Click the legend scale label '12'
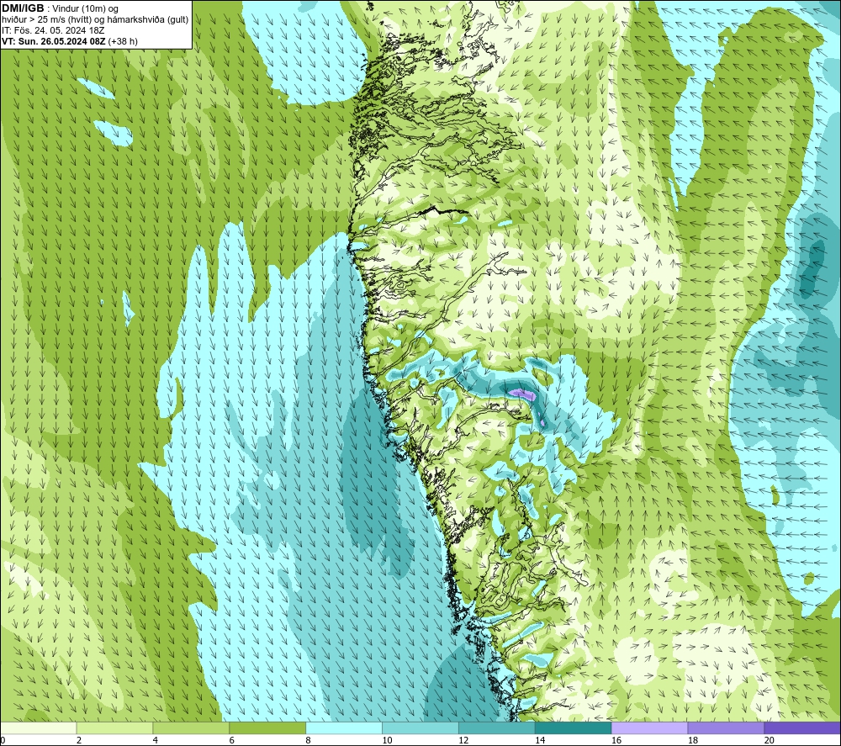841x746 pixels. tap(463, 740)
